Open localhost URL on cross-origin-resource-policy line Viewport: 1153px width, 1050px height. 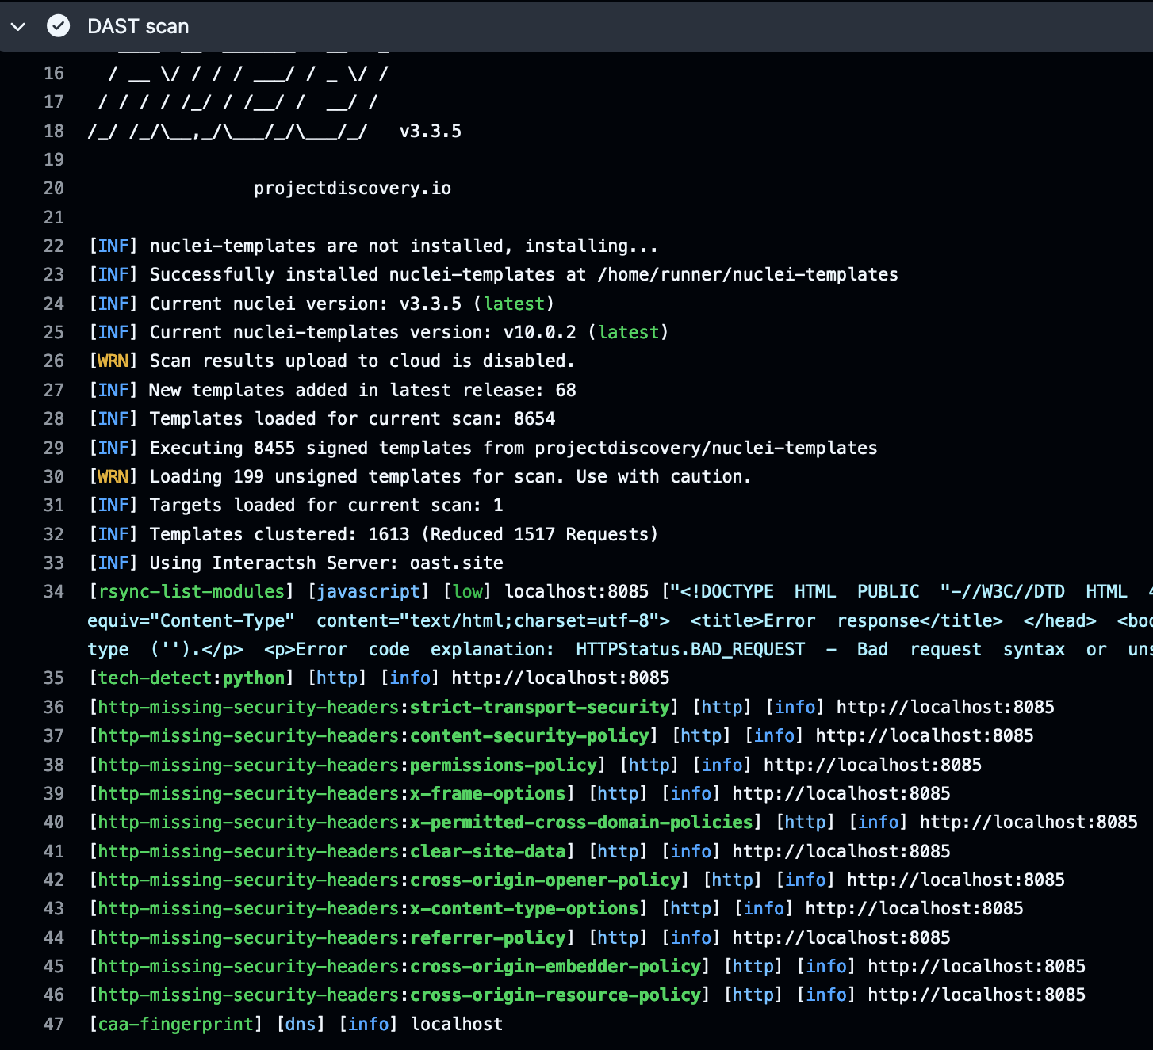click(976, 995)
